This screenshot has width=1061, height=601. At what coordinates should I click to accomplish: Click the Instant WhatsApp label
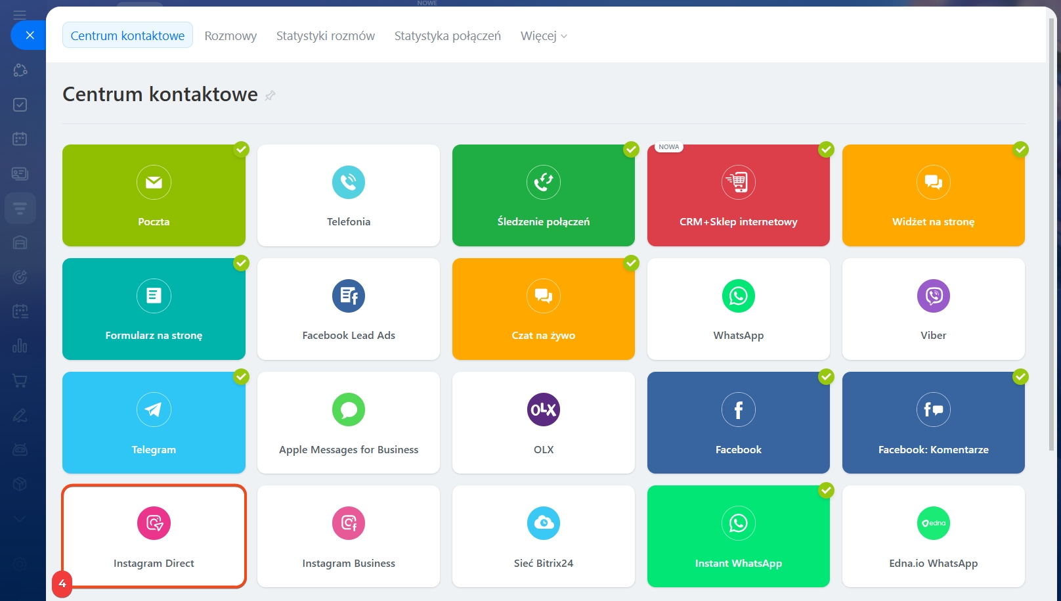(739, 564)
